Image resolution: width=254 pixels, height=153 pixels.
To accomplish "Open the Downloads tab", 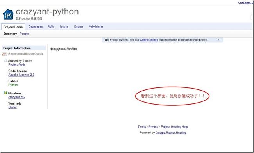I will click(x=36, y=27).
